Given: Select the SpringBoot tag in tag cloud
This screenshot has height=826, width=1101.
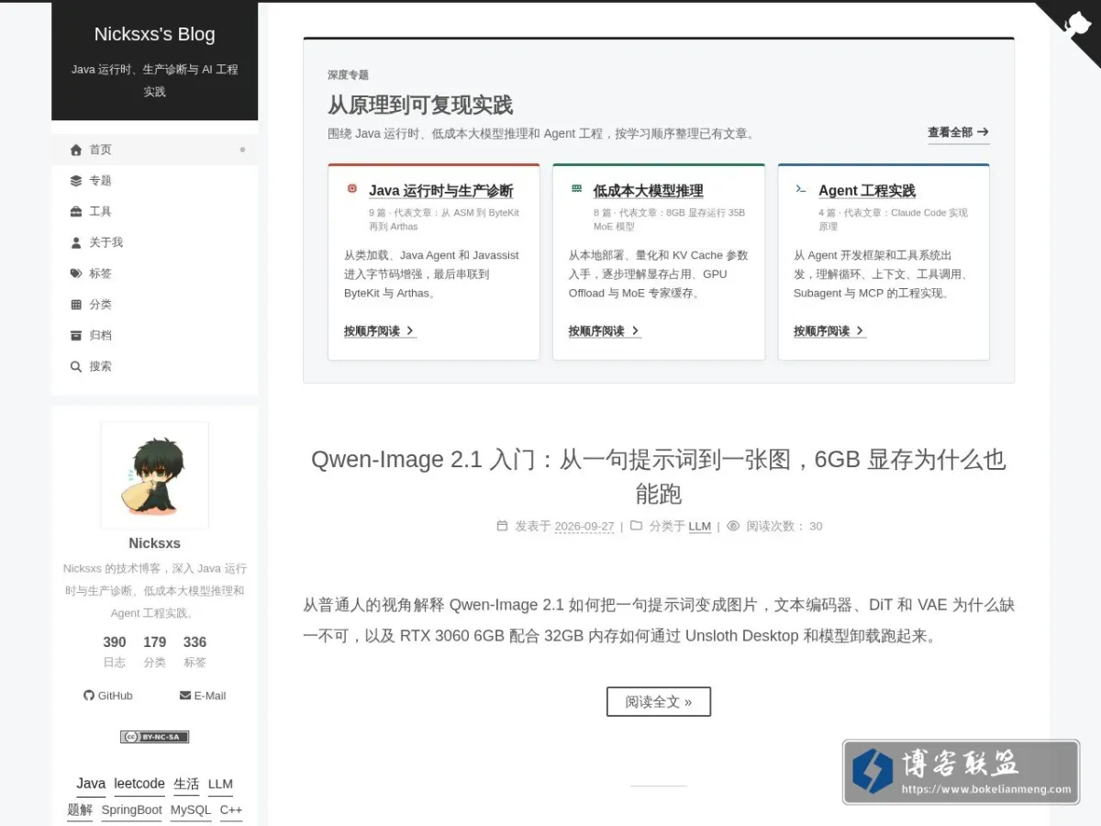Looking at the screenshot, I should 131,810.
